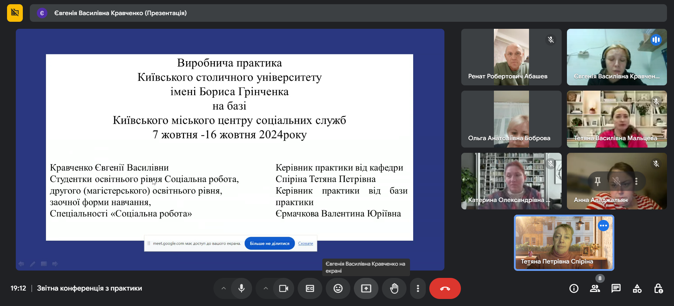Click the "Сховати" link
Viewport: 674px width, 306px height.
[305, 243]
